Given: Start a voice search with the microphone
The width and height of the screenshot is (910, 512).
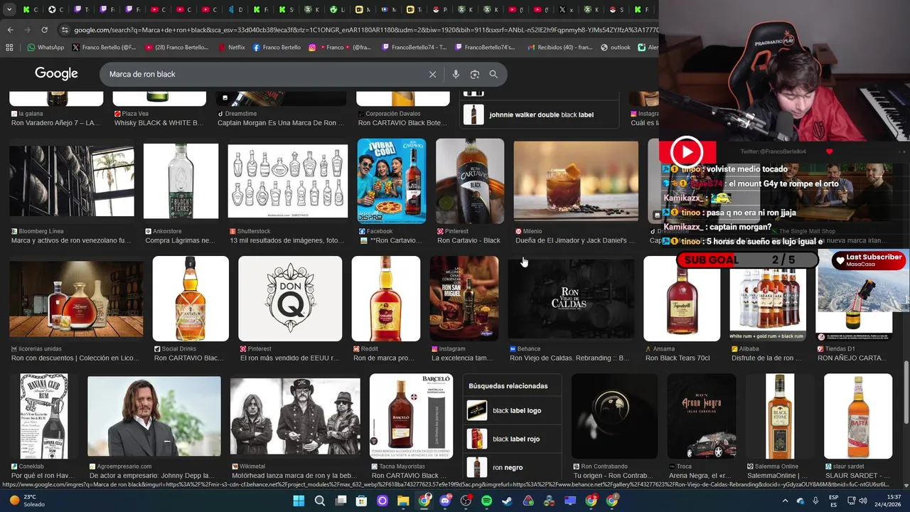Looking at the screenshot, I should [456, 74].
